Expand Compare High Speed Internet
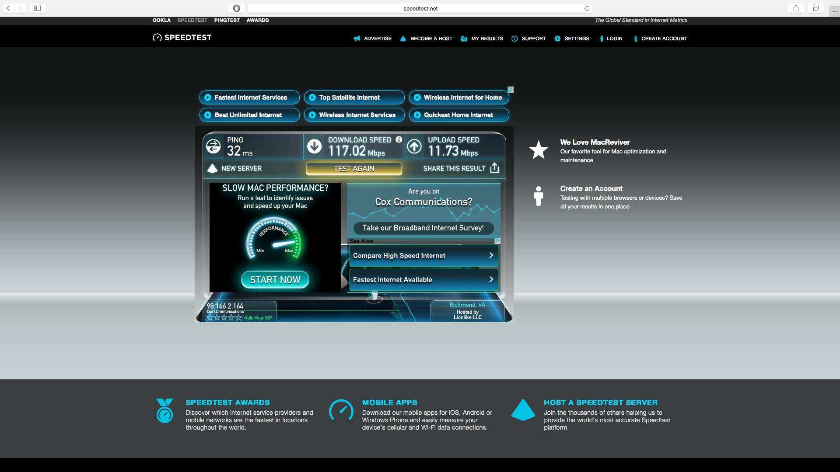 [423, 255]
